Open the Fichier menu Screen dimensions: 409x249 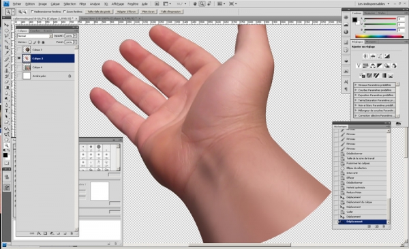(17, 4)
